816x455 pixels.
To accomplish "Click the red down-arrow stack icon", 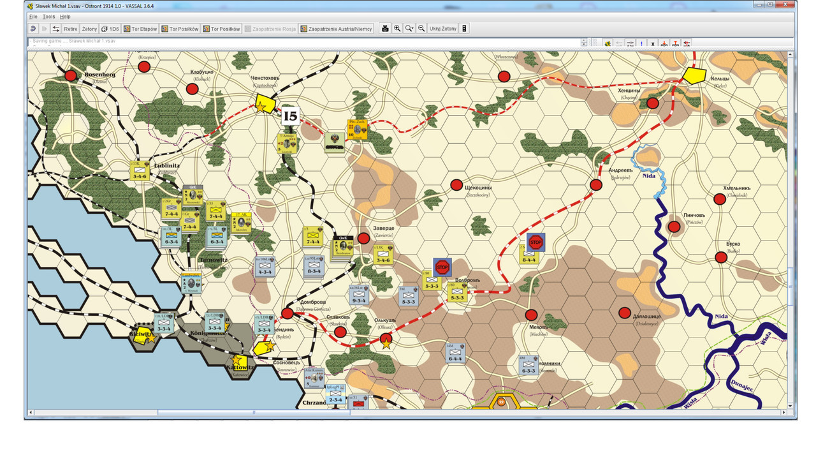I will (x=664, y=43).
